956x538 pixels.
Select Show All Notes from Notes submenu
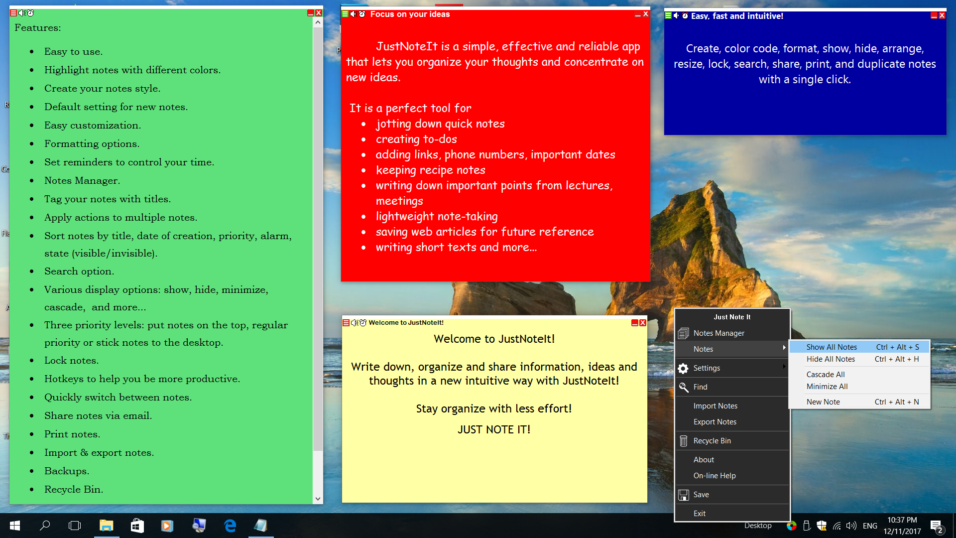[x=830, y=347]
